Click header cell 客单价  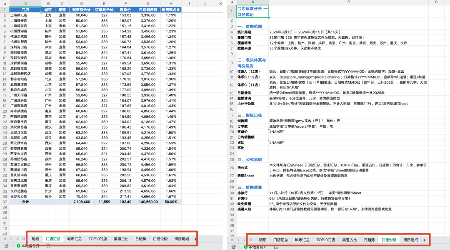[x=125, y=10]
